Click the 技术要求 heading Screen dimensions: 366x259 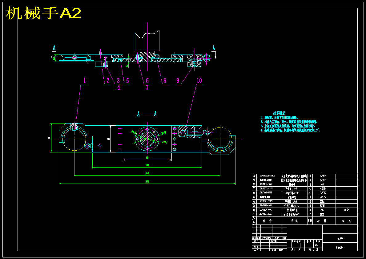(279, 113)
